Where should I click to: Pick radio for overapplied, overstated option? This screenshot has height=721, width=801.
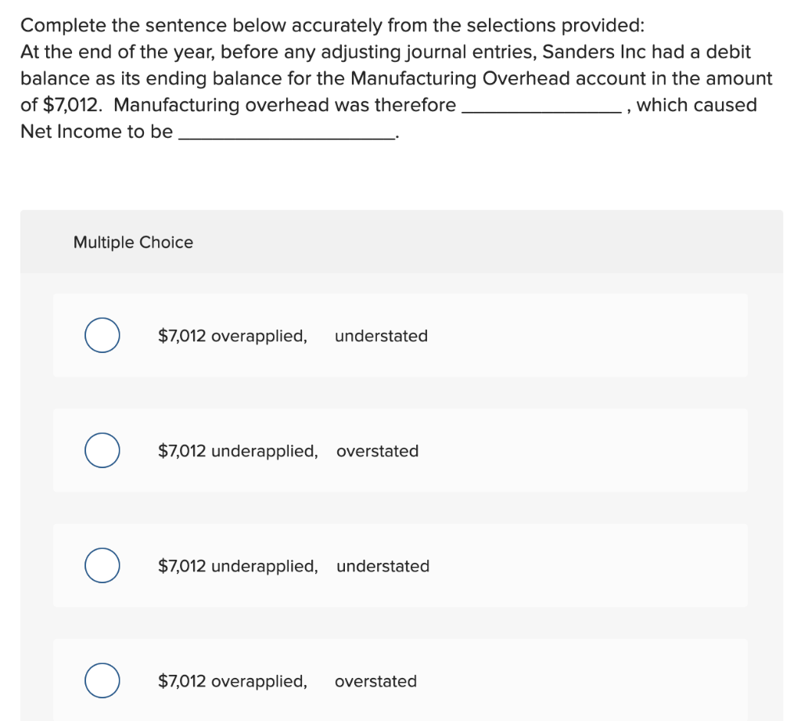click(x=102, y=680)
